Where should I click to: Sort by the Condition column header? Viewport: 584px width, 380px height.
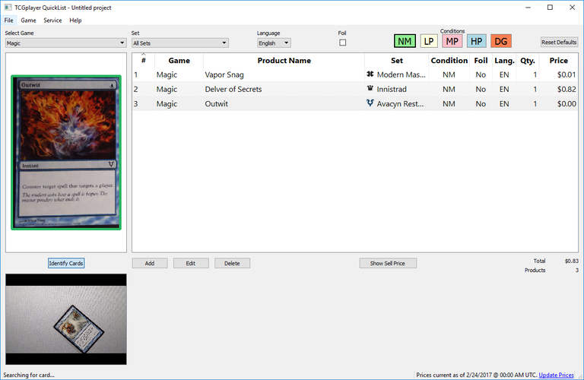click(x=449, y=60)
